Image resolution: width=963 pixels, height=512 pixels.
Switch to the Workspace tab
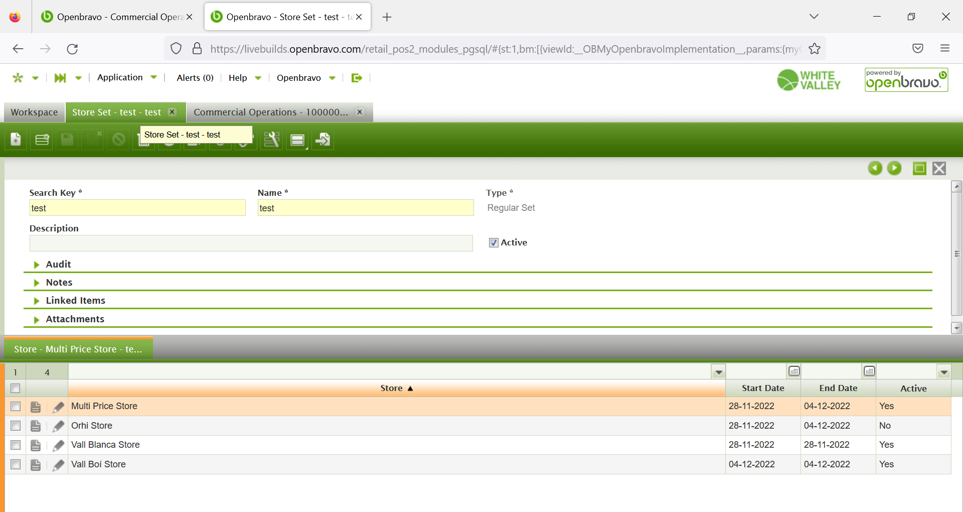(x=34, y=112)
